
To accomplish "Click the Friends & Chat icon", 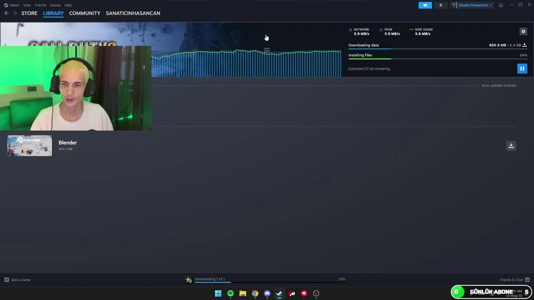I will pos(527,280).
